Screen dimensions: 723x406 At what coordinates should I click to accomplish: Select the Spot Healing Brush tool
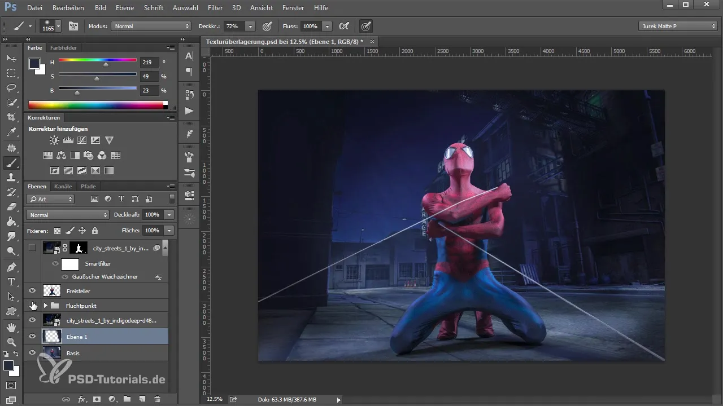11,148
